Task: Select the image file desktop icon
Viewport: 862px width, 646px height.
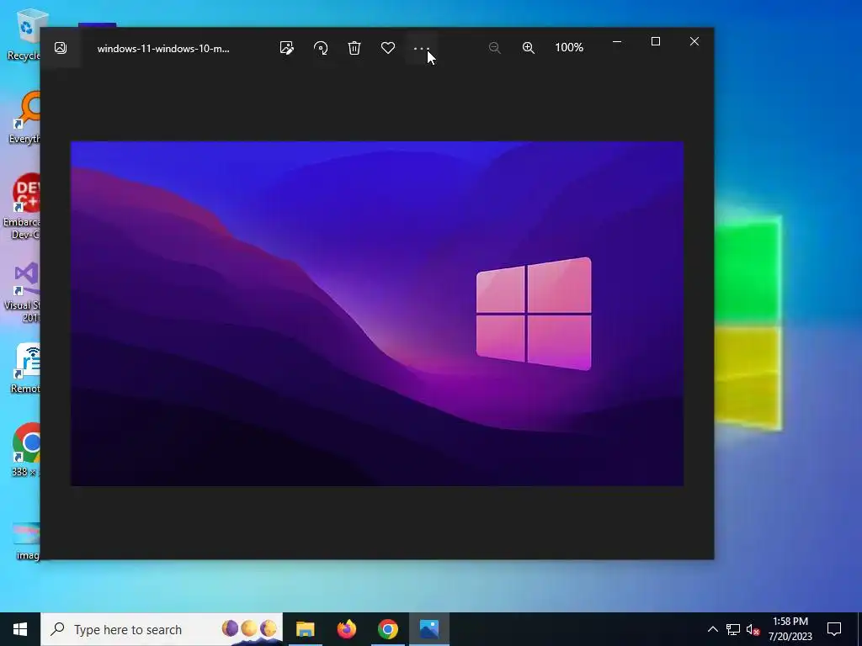Action: click(26, 541)
